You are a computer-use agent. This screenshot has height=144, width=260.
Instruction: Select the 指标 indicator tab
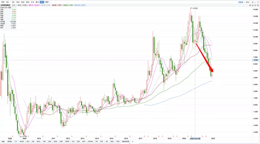pos(3,142)
